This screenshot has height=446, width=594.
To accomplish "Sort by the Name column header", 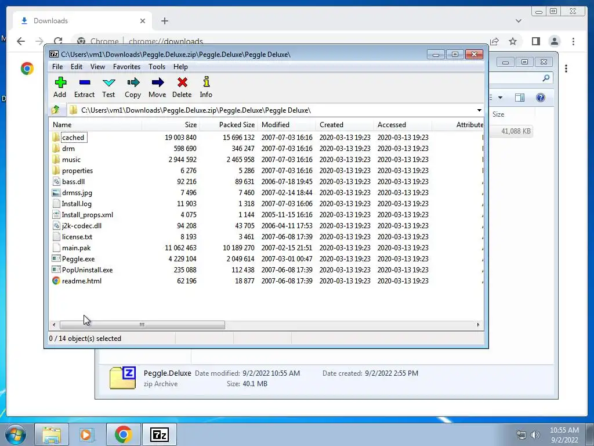I will 96,125.
